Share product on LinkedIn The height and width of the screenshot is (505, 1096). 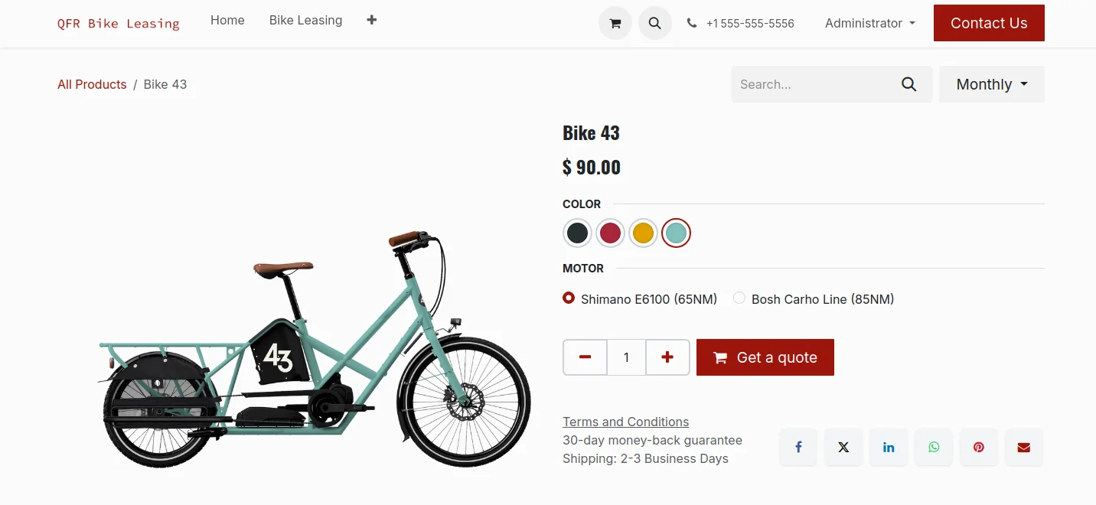coord(889,448)
